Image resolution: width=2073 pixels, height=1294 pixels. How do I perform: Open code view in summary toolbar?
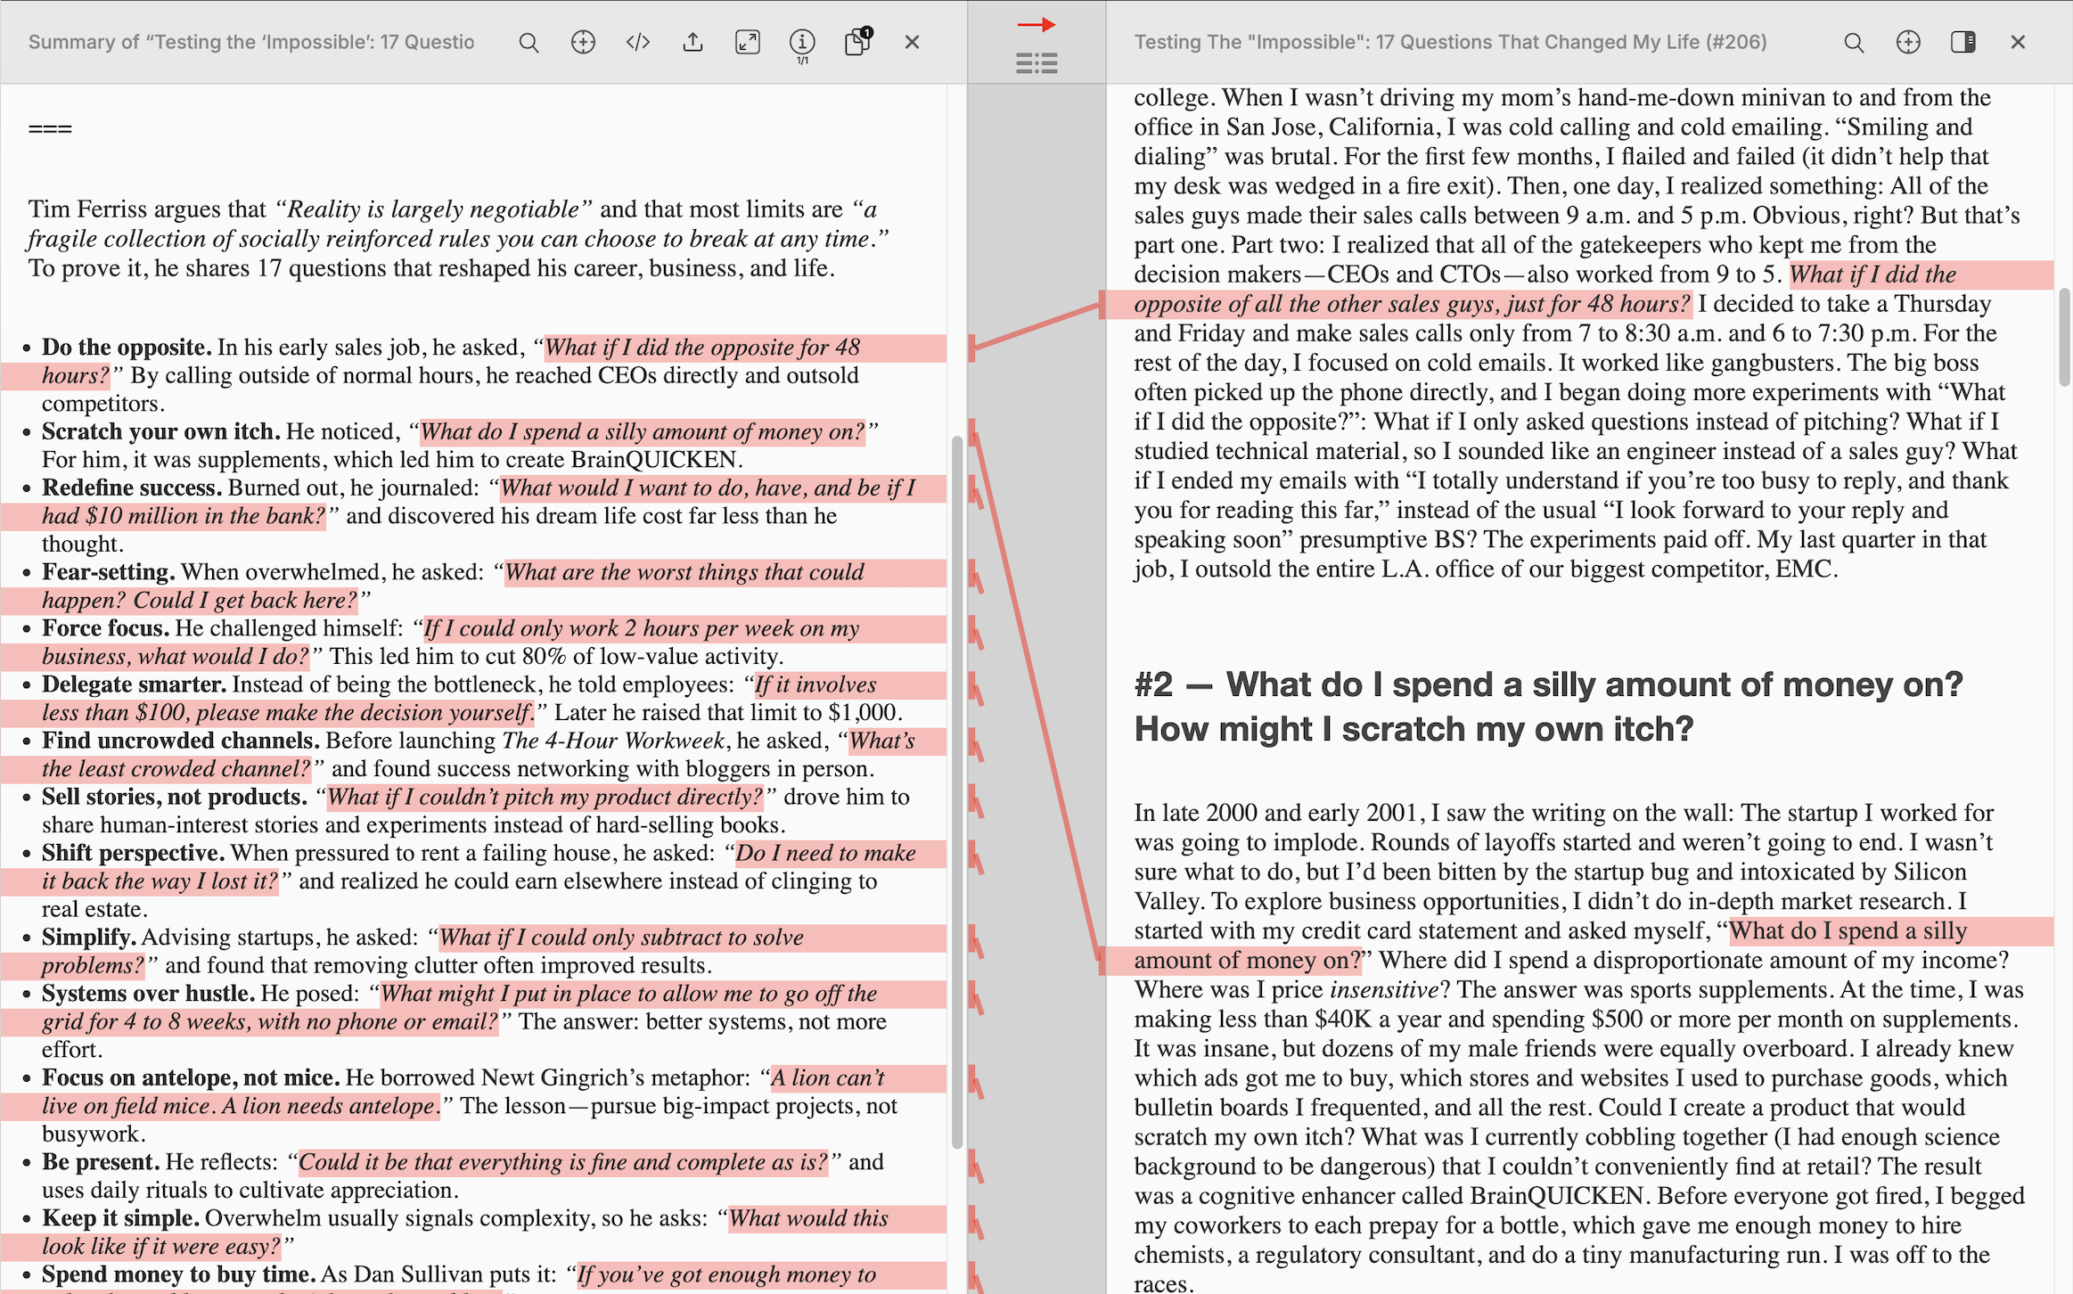click(x=638, y=42)
